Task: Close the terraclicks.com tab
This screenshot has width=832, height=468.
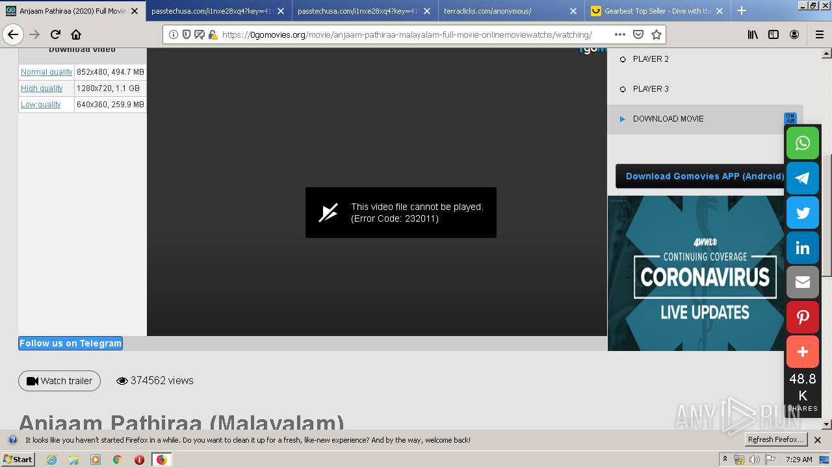Action: pyautogui.click(x=573, y=11)
